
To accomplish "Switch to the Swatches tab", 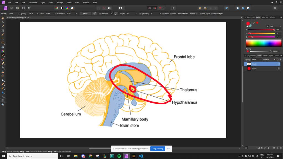I will 265,17.
